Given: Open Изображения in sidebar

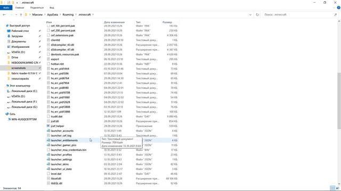Looking at the screenshot, I should click(x=20, y=47).
